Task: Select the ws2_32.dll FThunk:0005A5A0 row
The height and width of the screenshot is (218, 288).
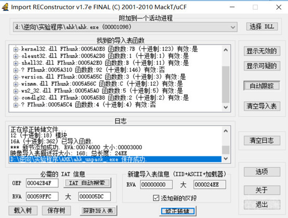Action: (x=102, y=91)
